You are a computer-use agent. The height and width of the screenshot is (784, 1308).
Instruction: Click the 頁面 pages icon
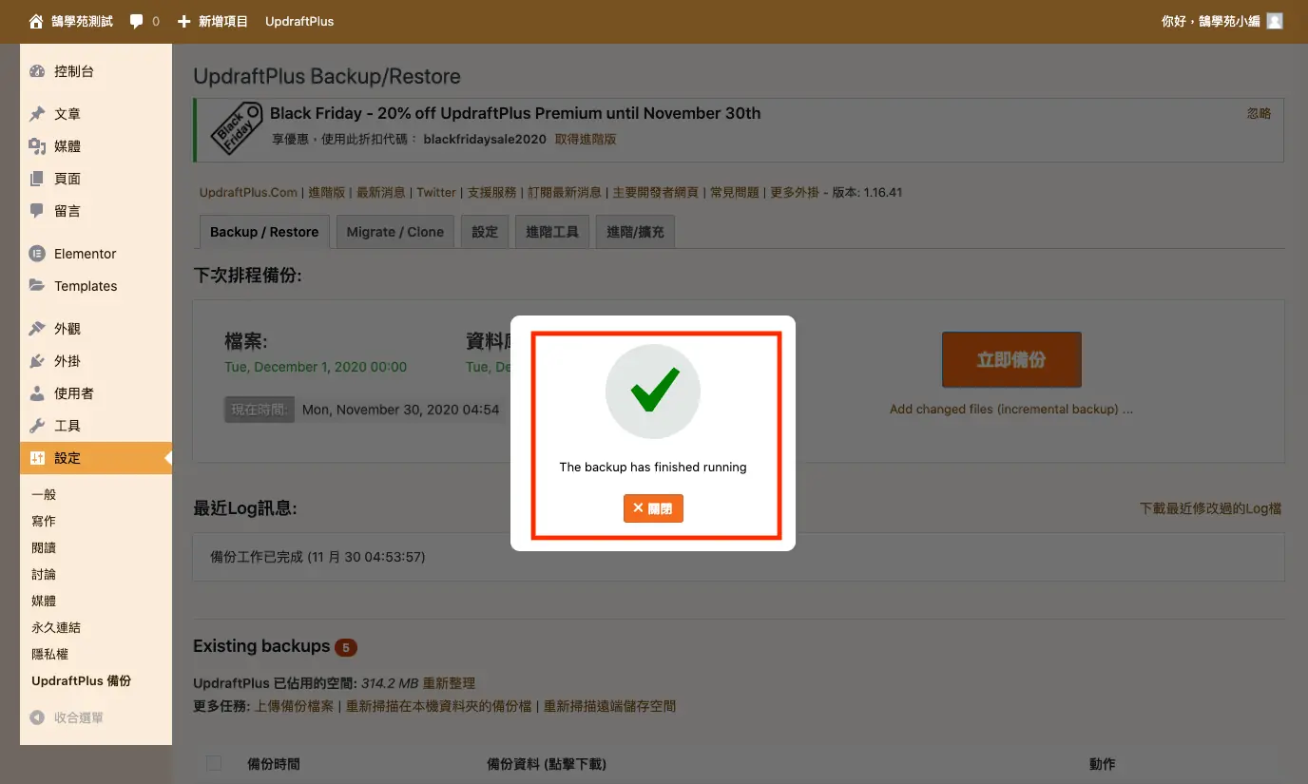click(37, 179)
